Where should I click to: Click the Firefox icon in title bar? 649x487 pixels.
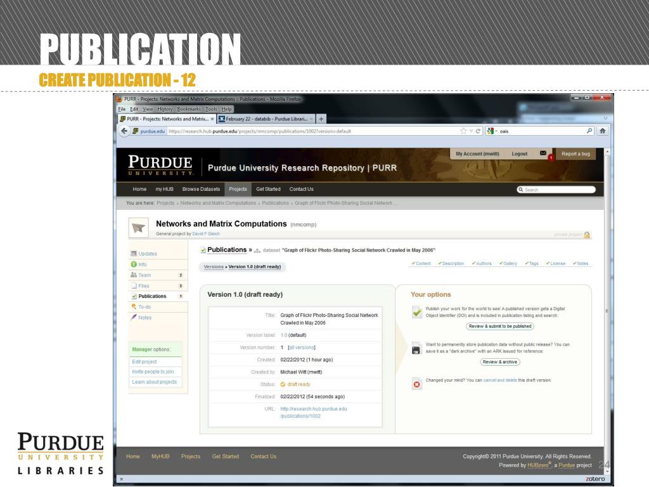tap(119, 99)
